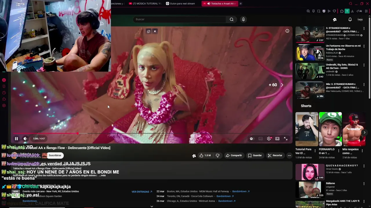Open QUEVASHACERHOY video thumbnail
Image resolution: width=371 pixels, height=208 pixels.
coord(310,172)
